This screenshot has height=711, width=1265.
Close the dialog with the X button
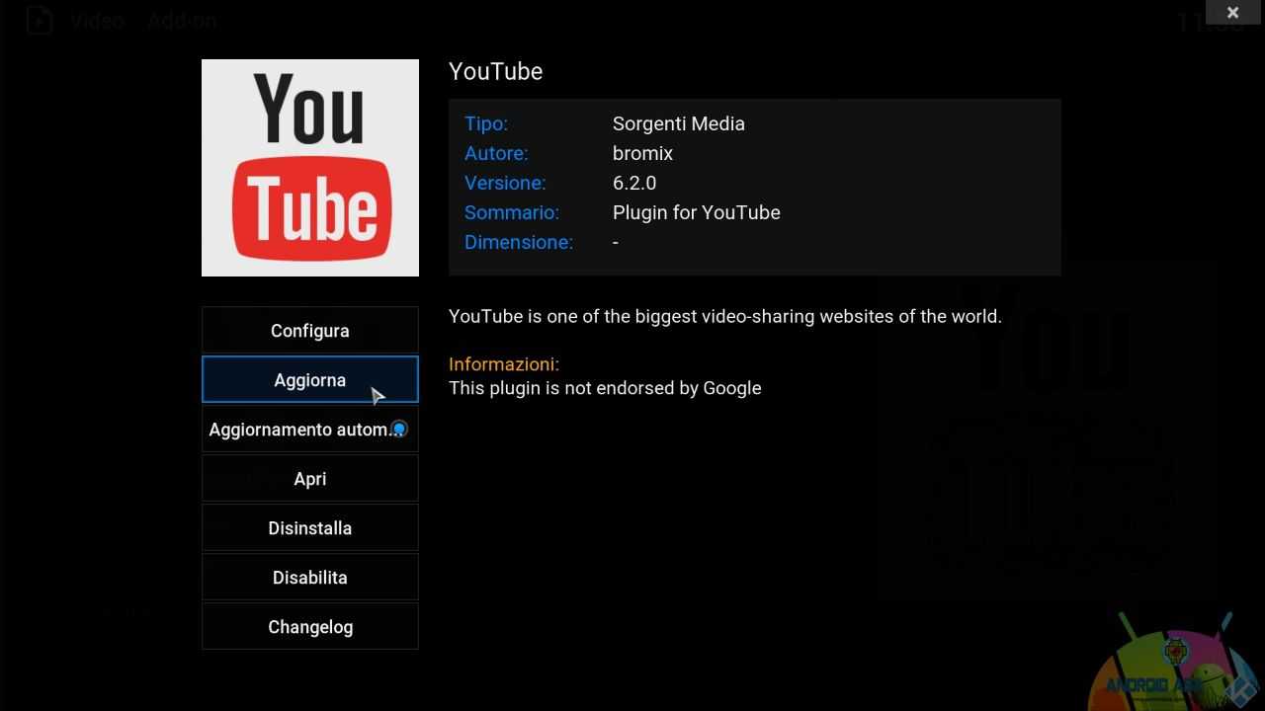[1232, 12]
